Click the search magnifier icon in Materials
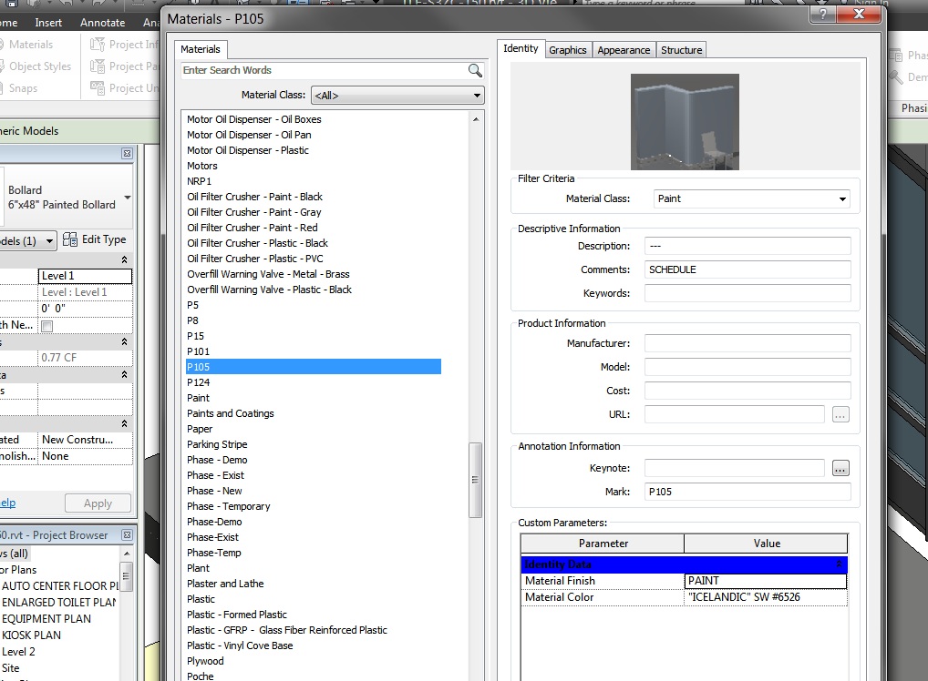 (475, 70)
